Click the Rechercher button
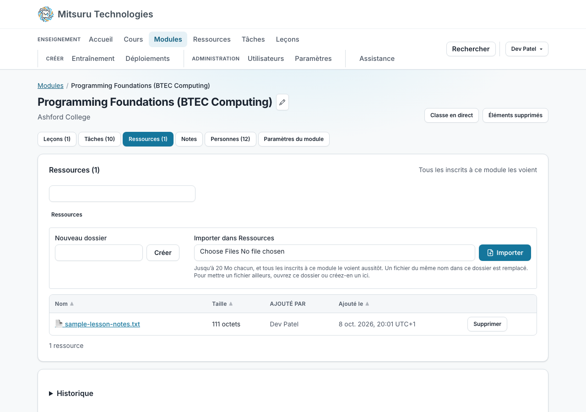 [471, 49]
